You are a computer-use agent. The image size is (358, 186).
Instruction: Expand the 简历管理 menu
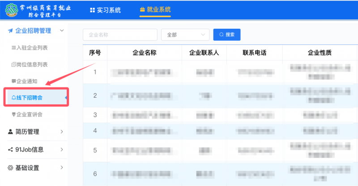[36, 132]
